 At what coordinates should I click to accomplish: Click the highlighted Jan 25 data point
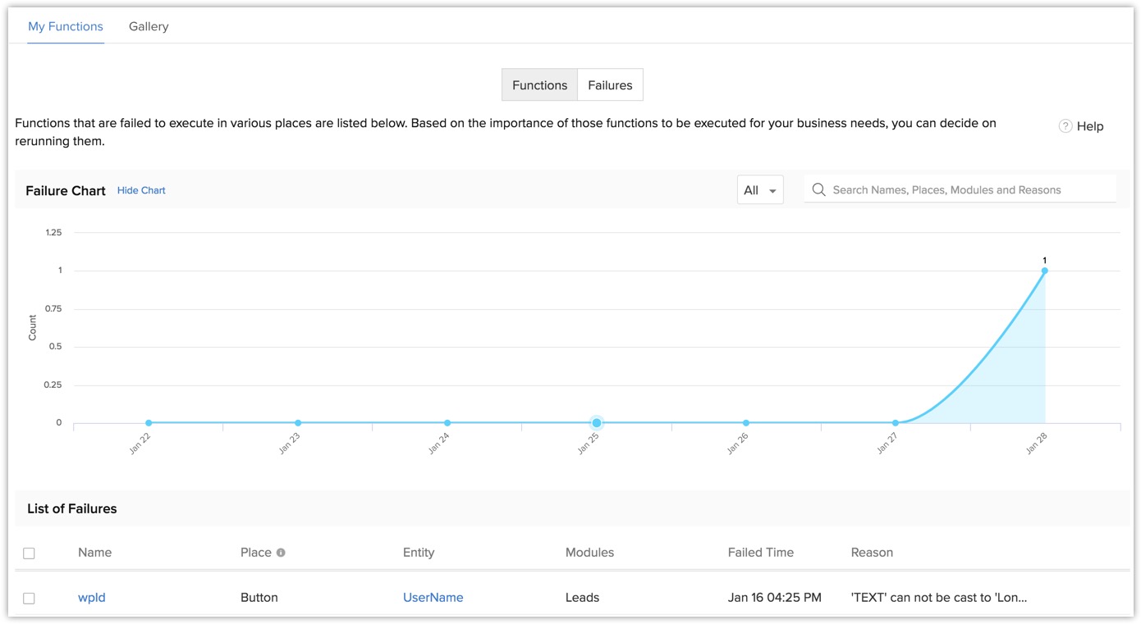[597, 423]
